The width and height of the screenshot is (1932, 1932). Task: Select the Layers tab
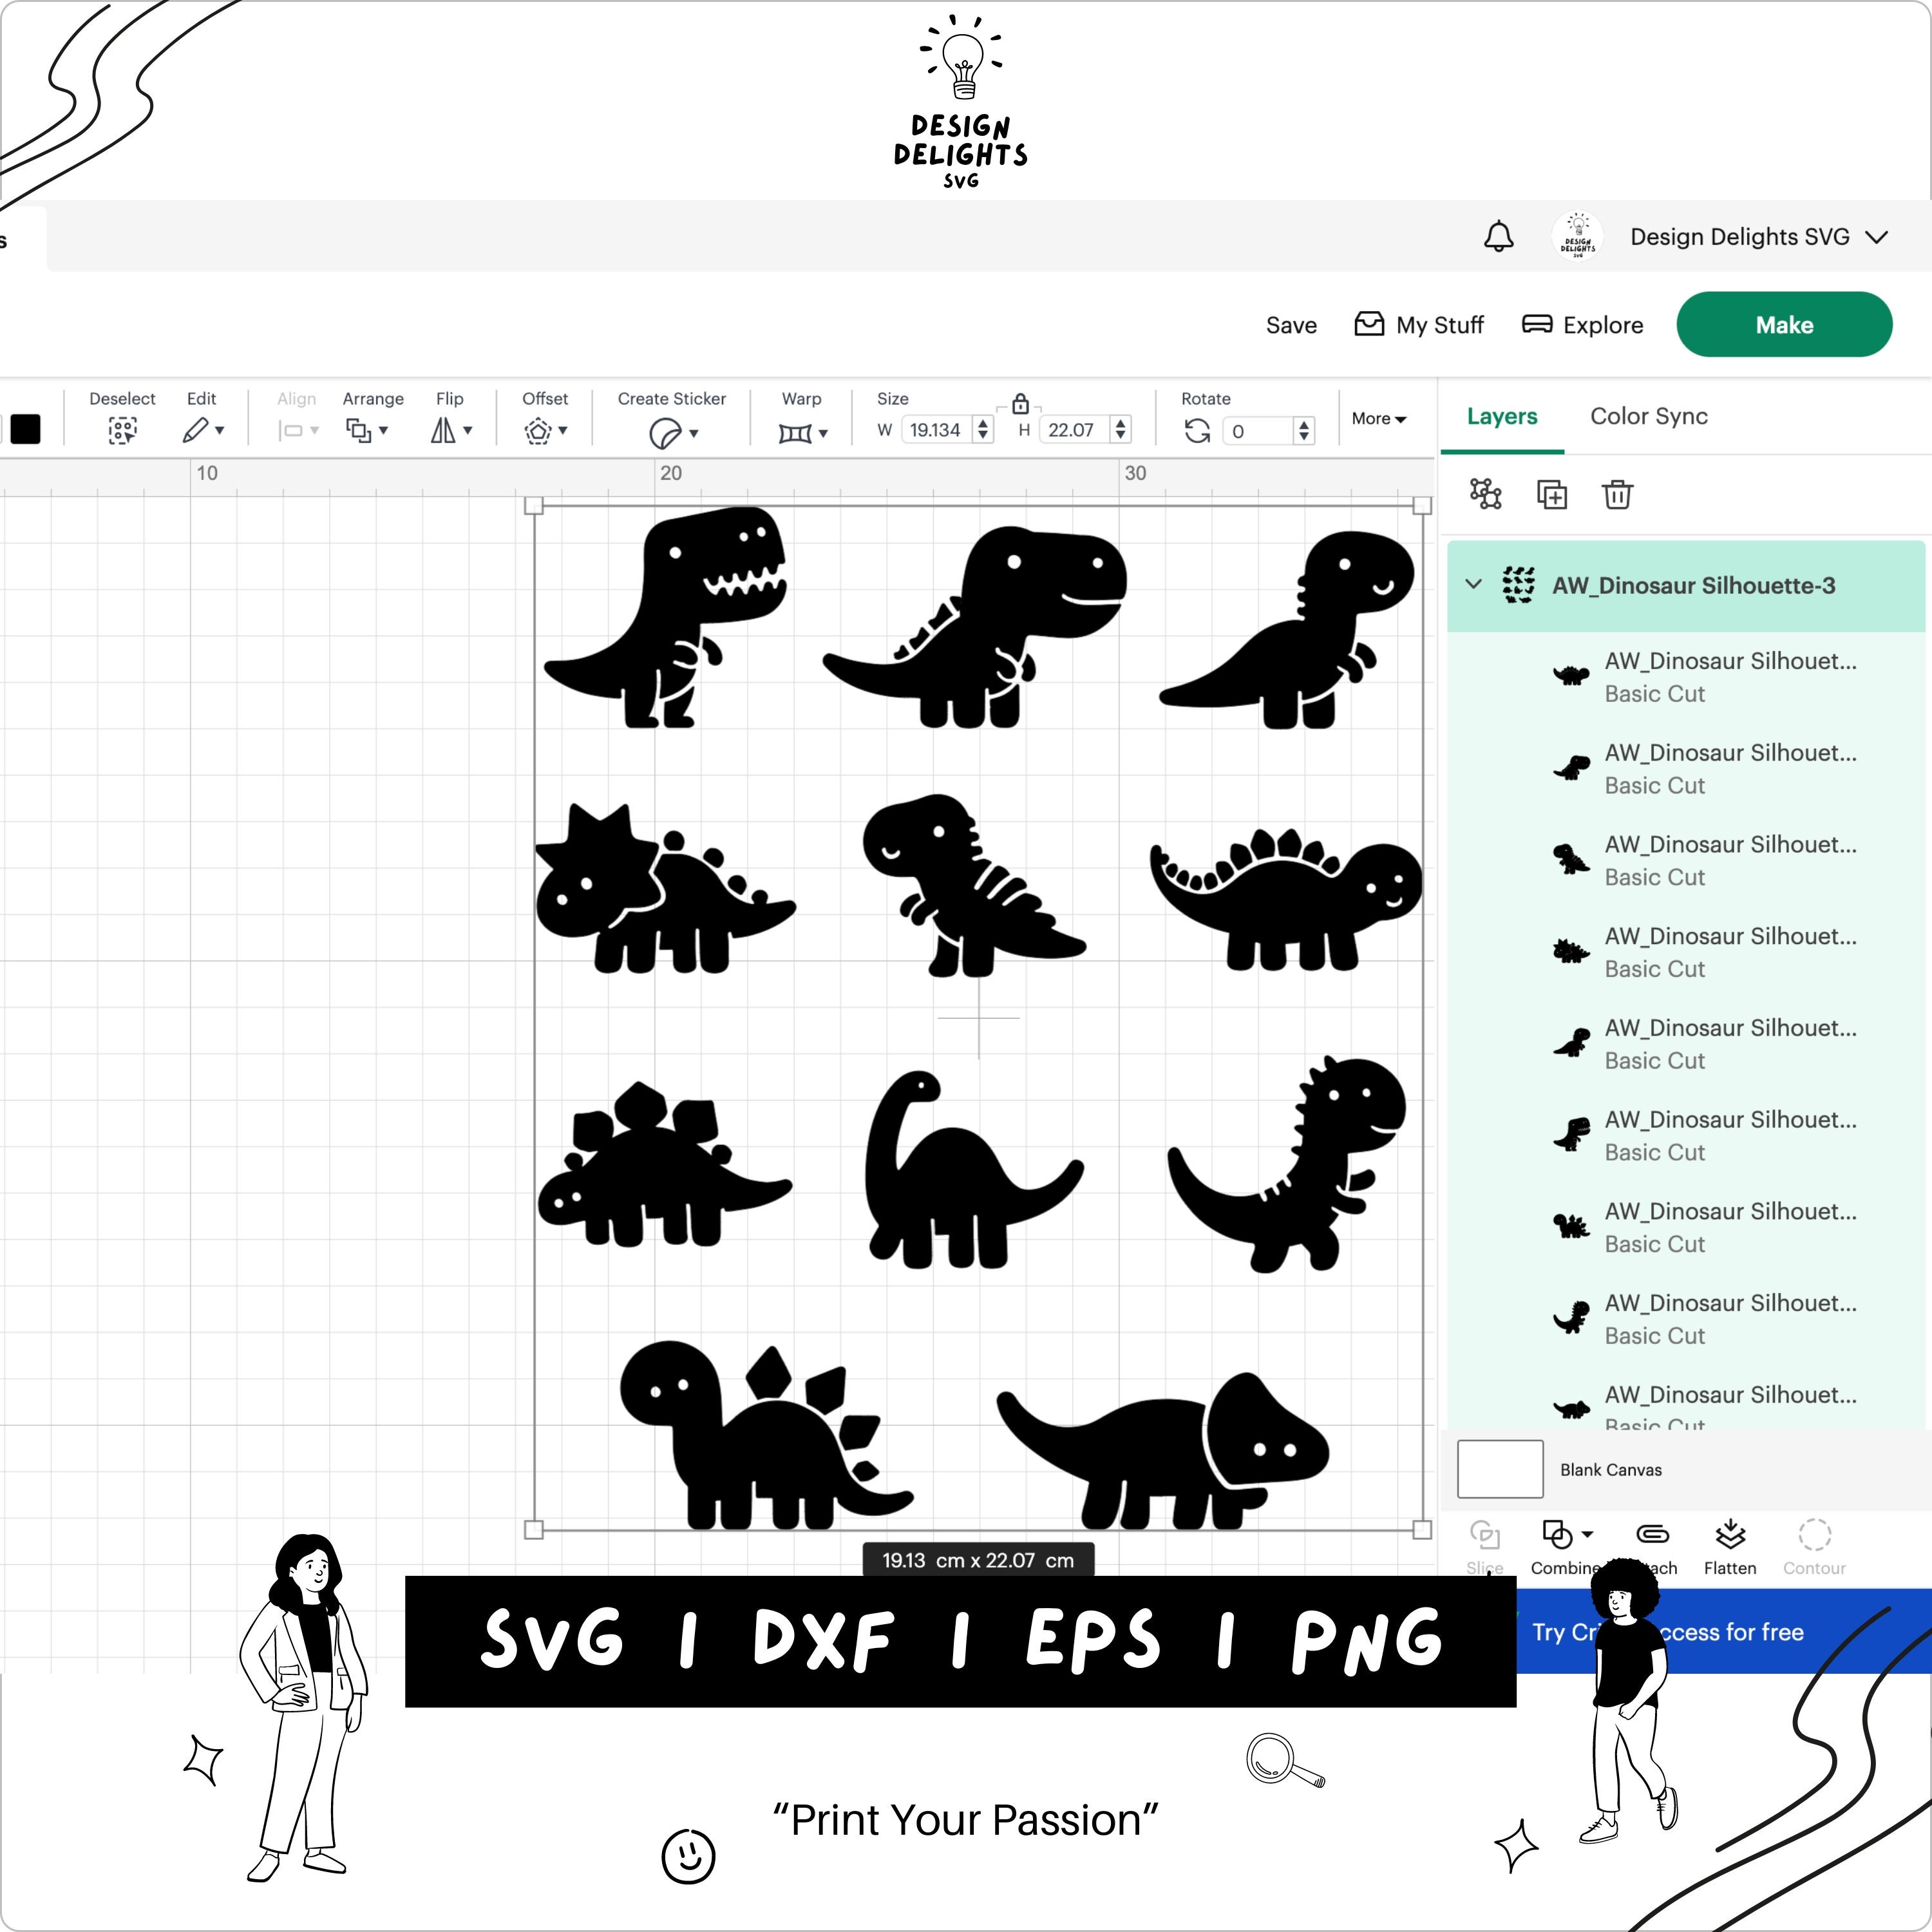[1502, 417]
